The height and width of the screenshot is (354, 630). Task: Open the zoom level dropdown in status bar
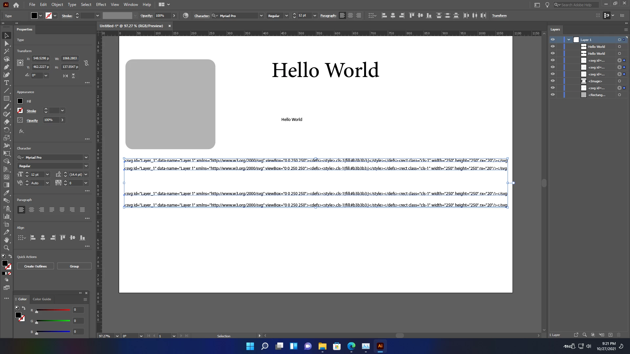pos(117,336)
